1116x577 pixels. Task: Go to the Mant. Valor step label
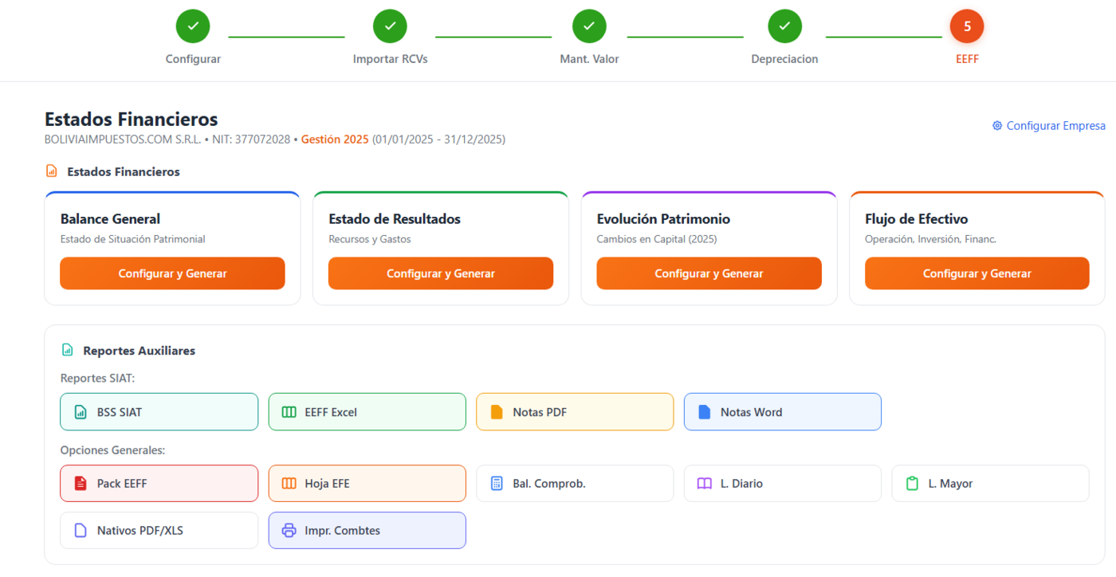[x=589, y=59]
